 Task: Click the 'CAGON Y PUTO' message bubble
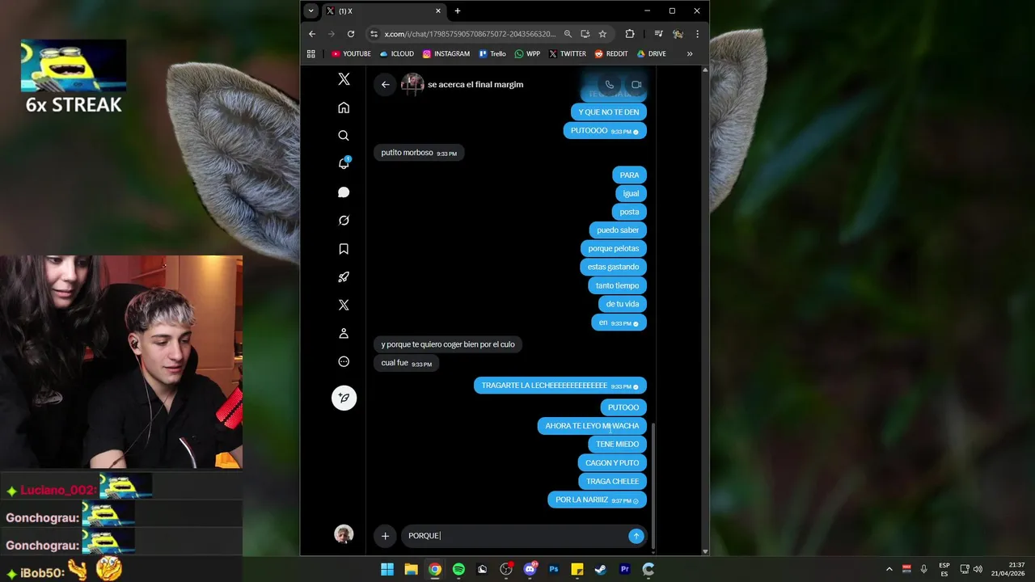coord(611,463)
